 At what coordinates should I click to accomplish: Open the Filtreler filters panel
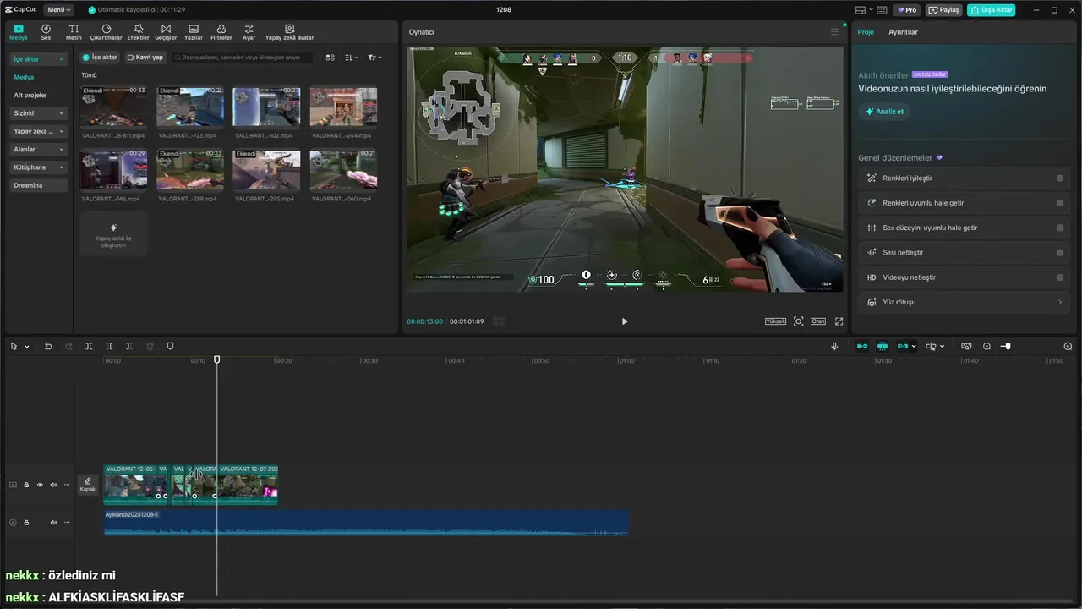point(221,32)
